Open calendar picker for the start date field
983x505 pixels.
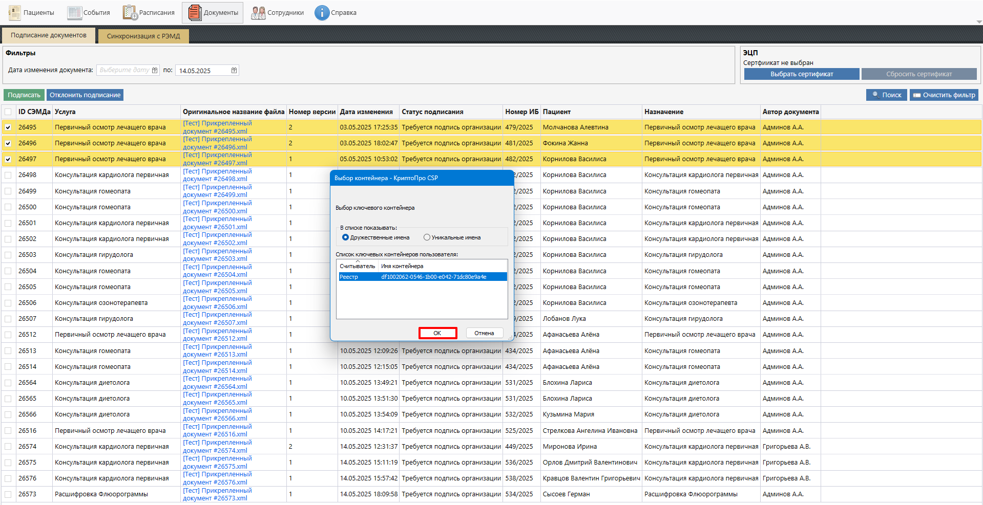(x=155, y=71)
